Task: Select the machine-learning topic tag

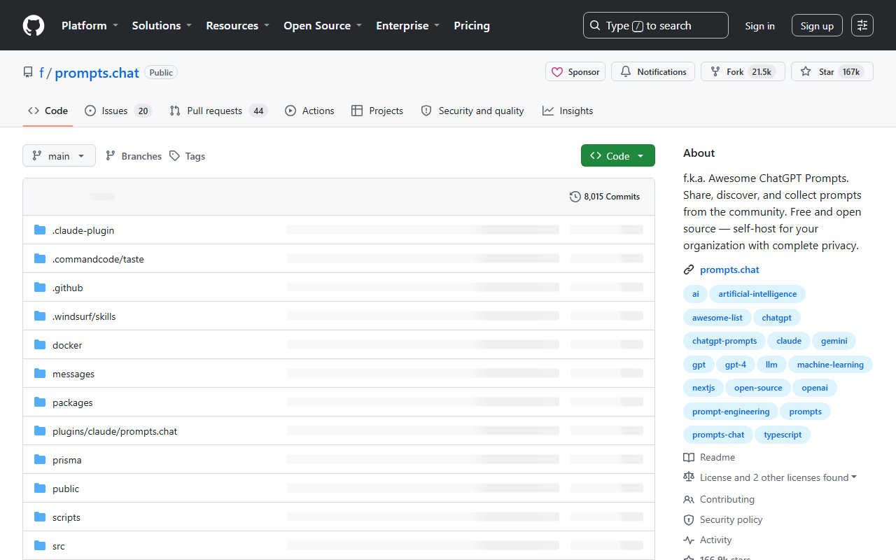Action: point(830,365)
